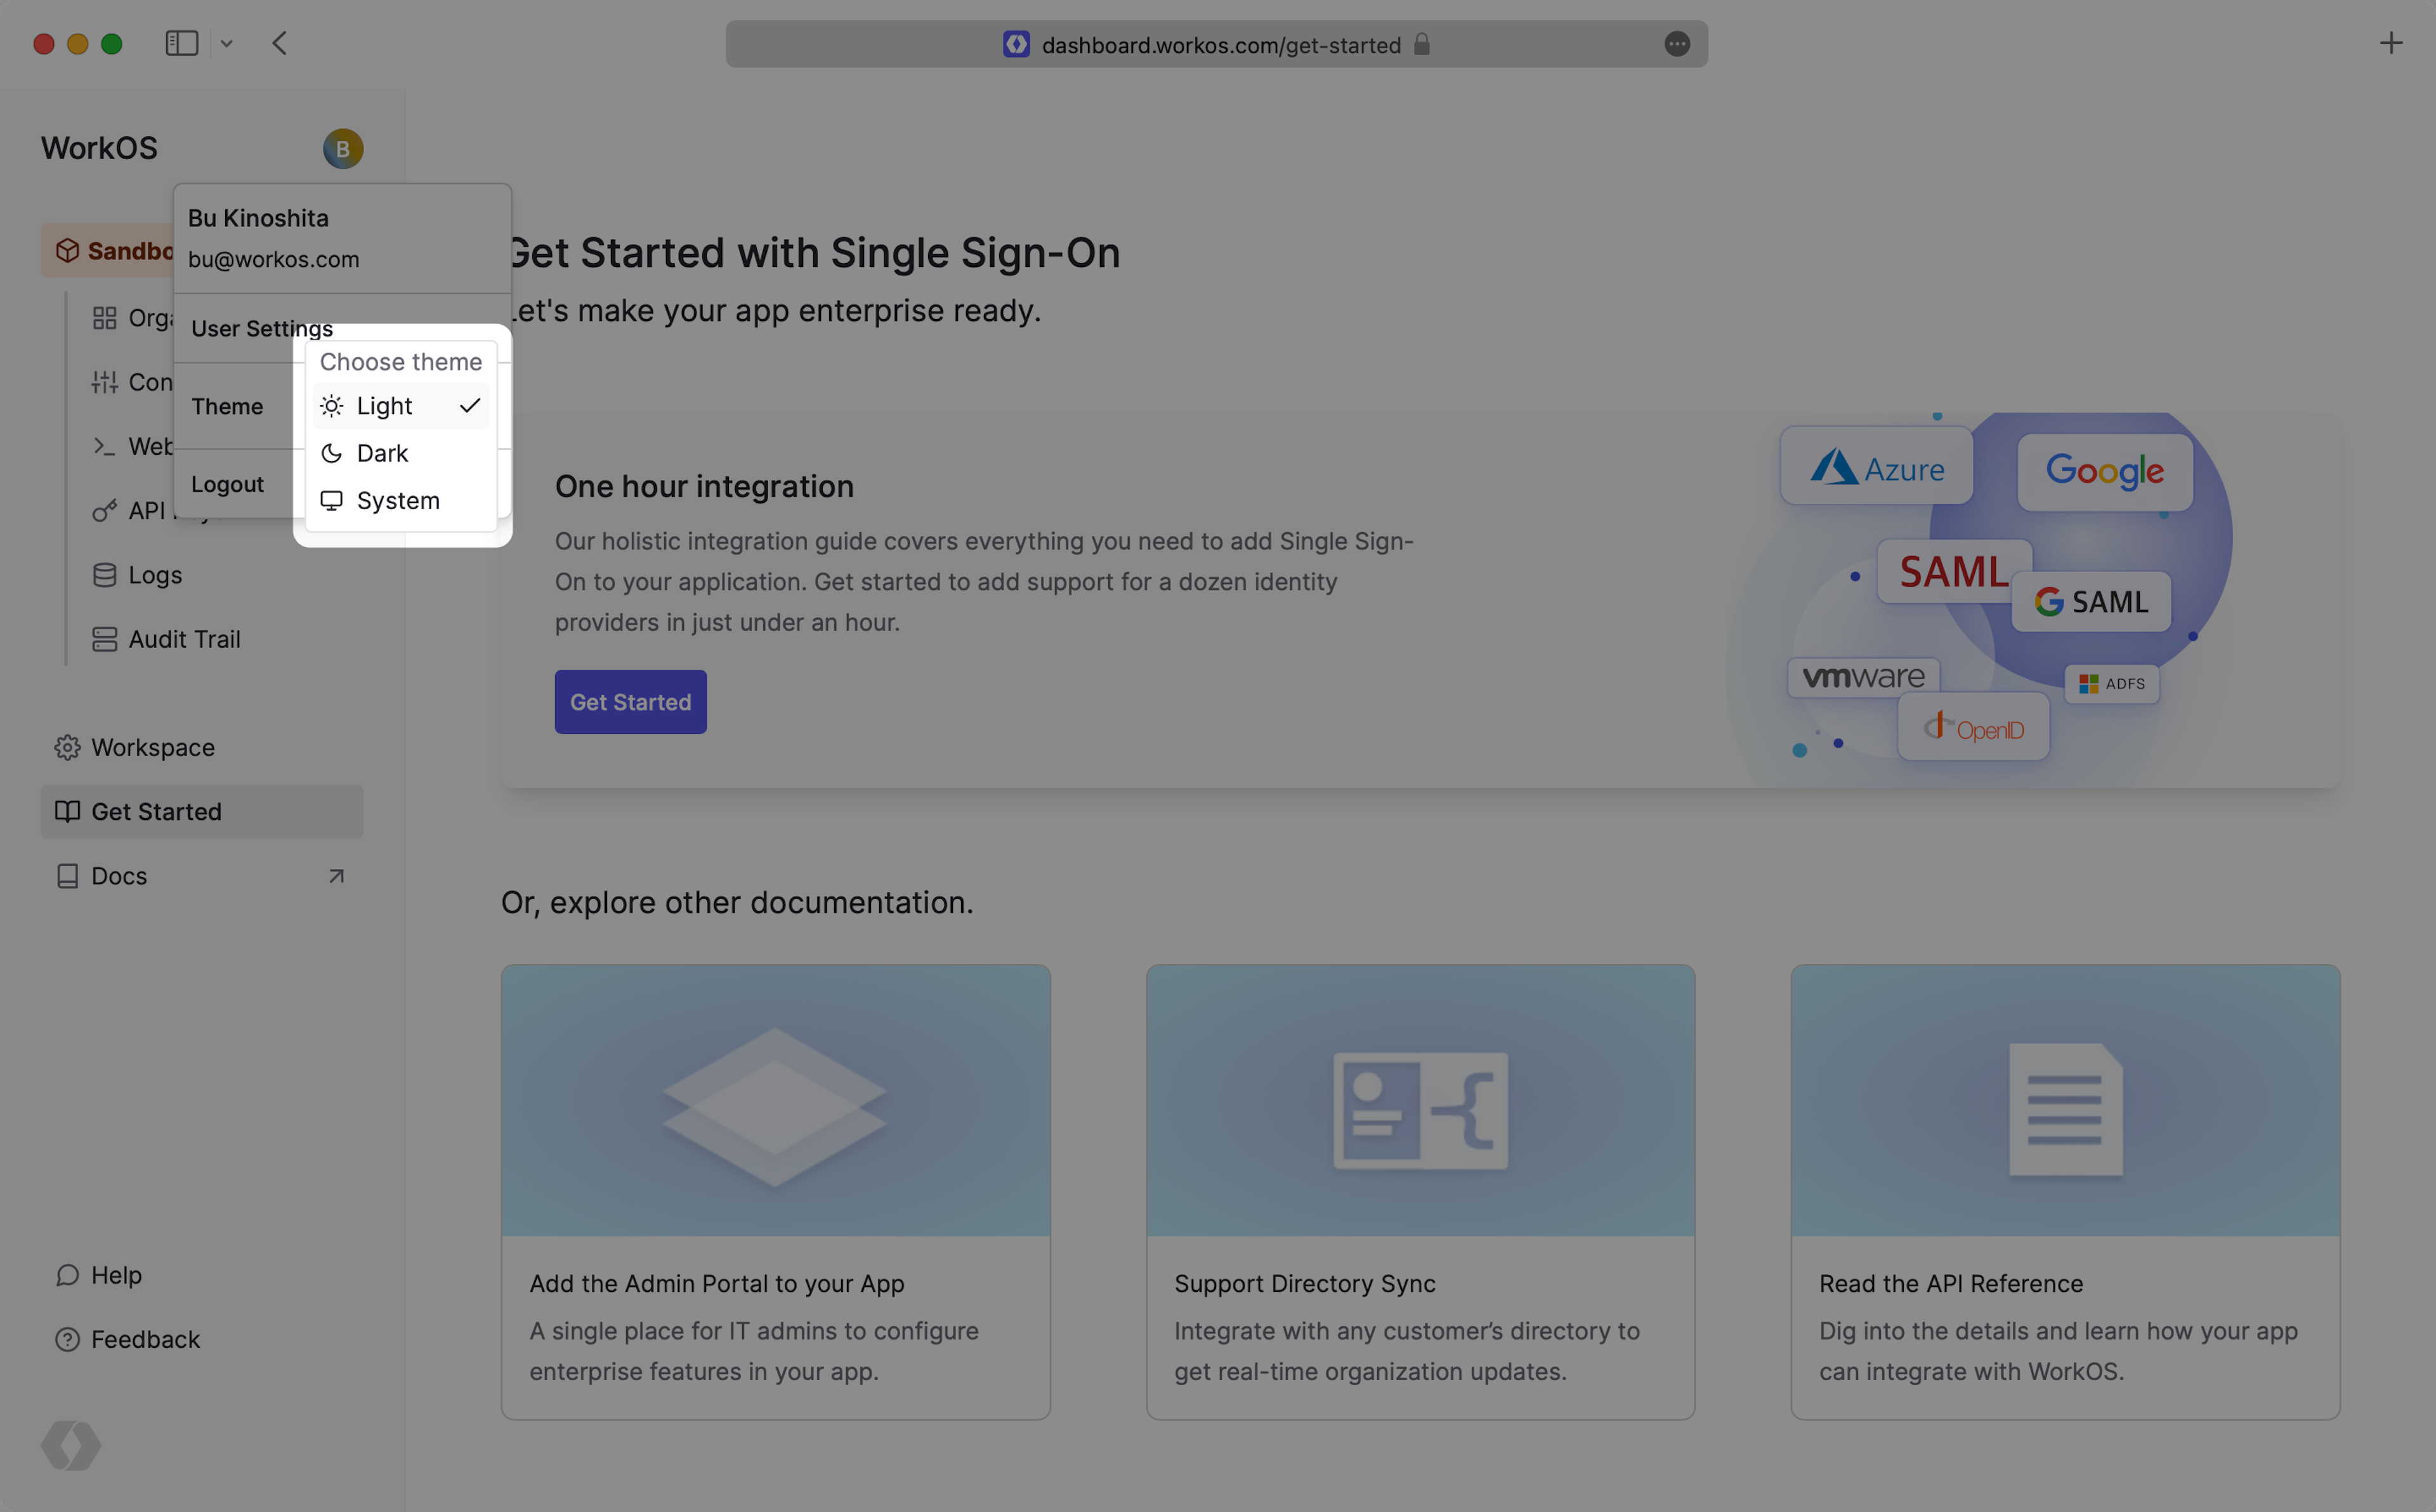Open Theme submenu in user menu
This screenshot has height=1512, width=2436.
click(228, 406)
